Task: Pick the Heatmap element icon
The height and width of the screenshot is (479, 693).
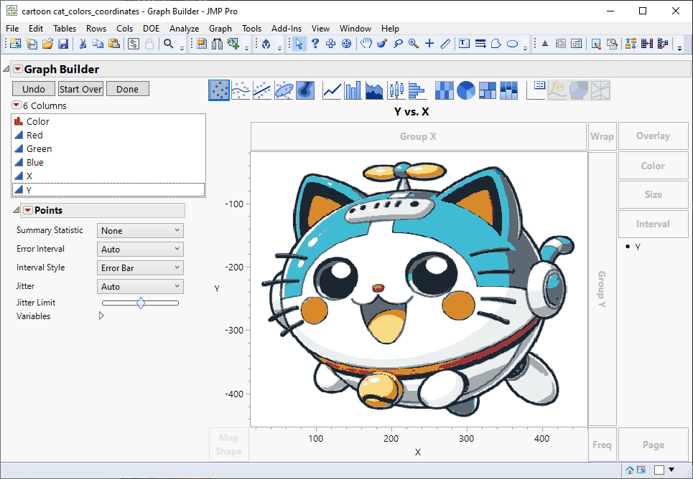Action: 445,90
